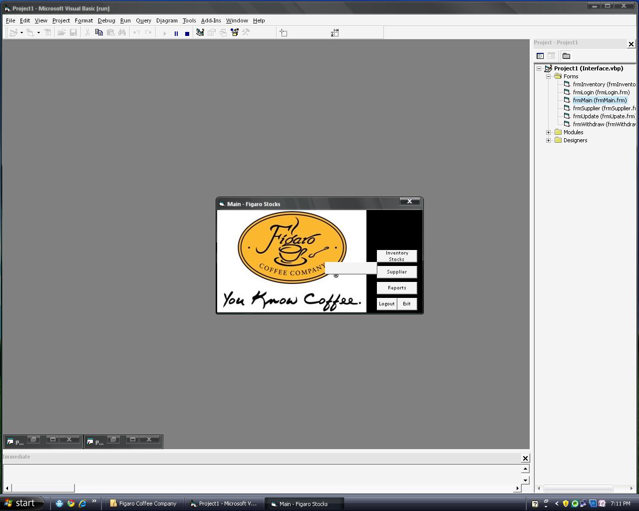
Task: Click the Supplier button
Action: 397,272
